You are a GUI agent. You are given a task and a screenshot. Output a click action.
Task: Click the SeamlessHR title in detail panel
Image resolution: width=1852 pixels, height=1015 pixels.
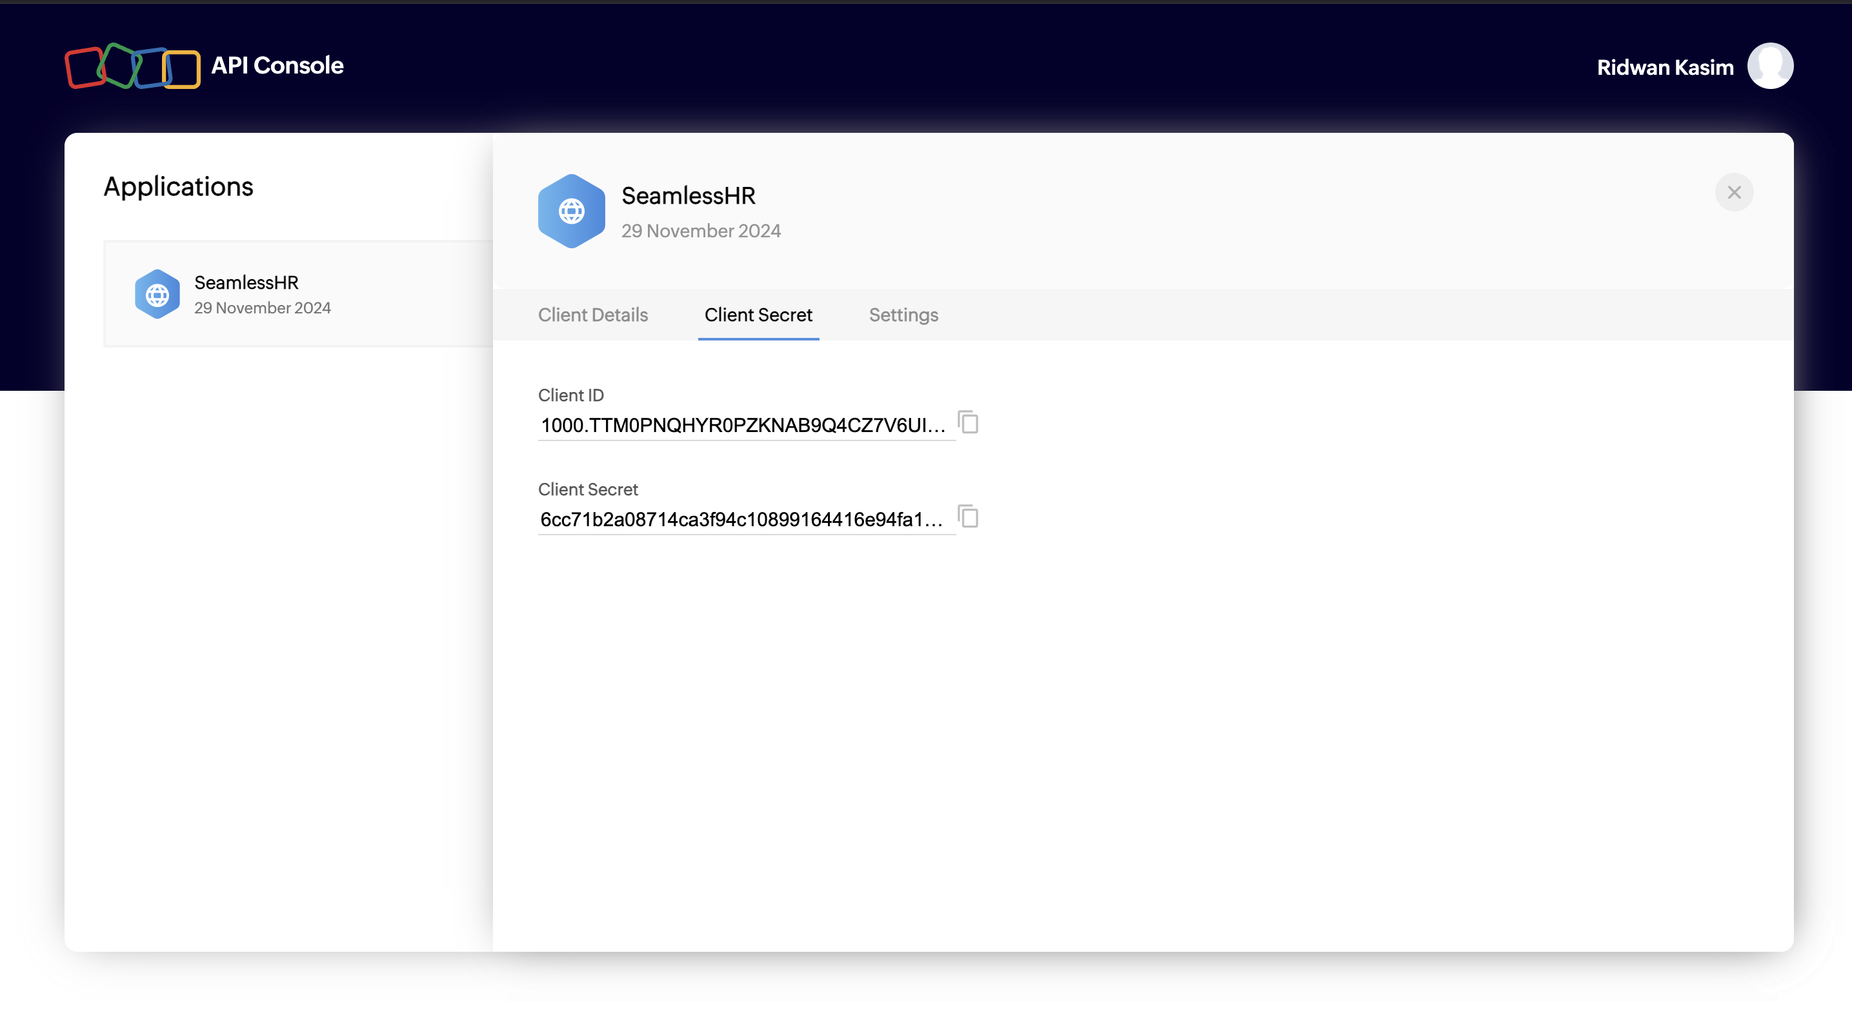pos(688,195)
